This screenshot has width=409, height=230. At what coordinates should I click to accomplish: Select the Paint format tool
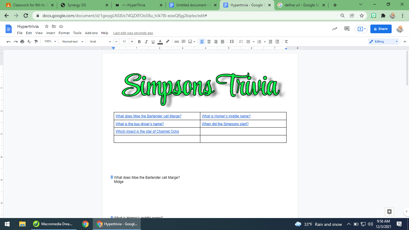pos(36,42)
